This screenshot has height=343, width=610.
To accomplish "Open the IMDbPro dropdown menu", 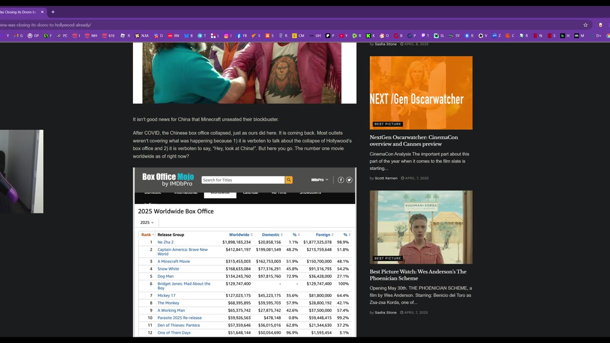I will 320,180.
